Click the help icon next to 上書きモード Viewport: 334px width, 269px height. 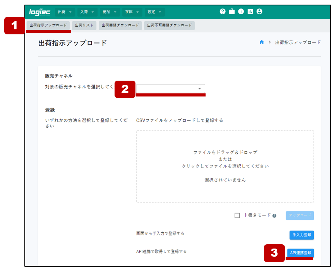click(x=274, y=216)
